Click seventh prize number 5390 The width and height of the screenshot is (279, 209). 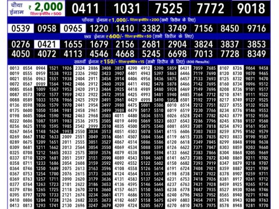tap(159, 68)
